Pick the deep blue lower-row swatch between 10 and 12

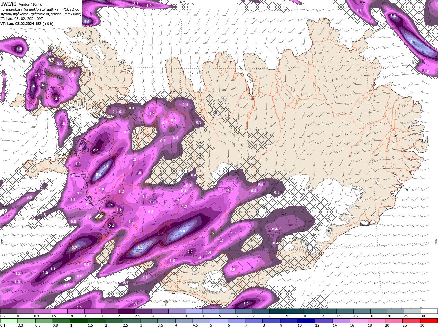(307, 320)
